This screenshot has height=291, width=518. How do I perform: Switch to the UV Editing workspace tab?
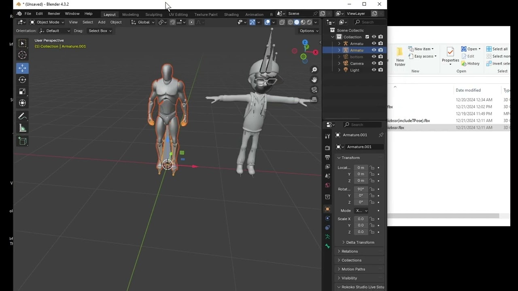178,14
